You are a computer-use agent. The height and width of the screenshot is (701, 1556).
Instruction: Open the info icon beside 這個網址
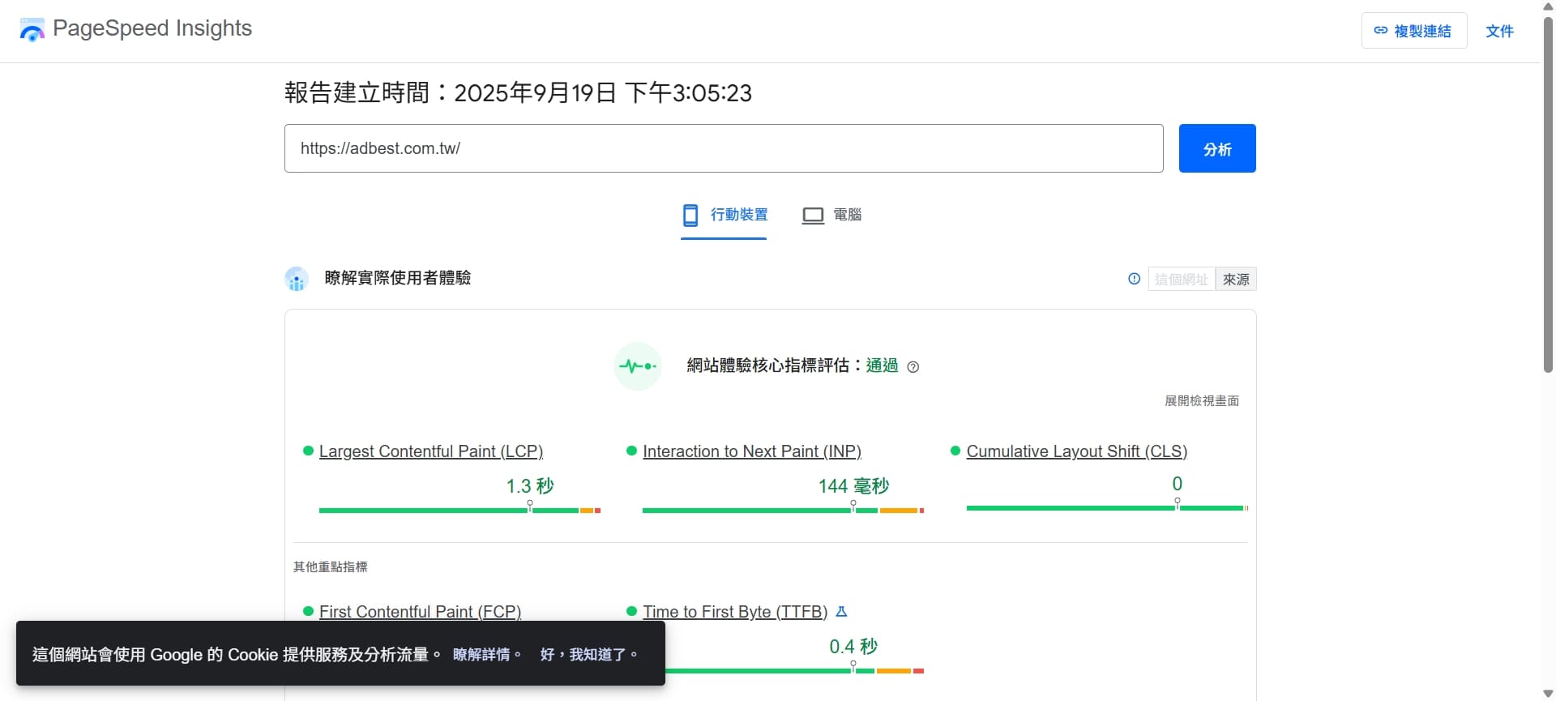pos(1134,279)
